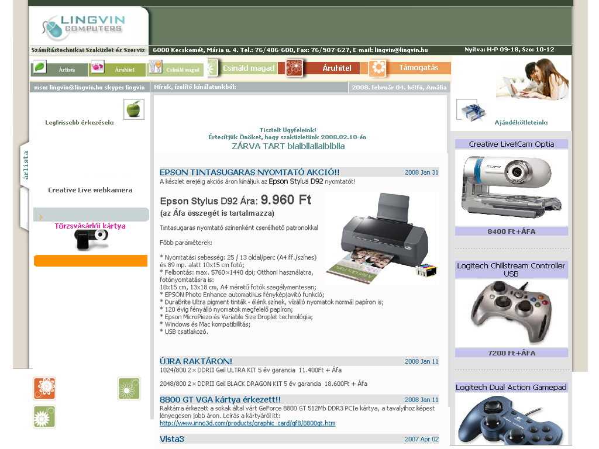Click the orange flower icon under the left sidebar
599x449 pixels.
[44, 388]
